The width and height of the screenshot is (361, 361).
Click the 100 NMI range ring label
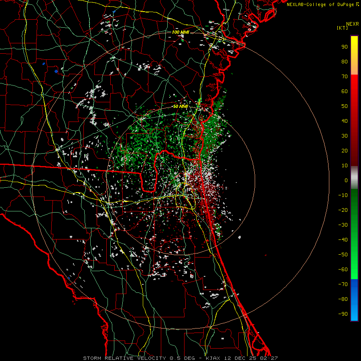click(180, 32)
